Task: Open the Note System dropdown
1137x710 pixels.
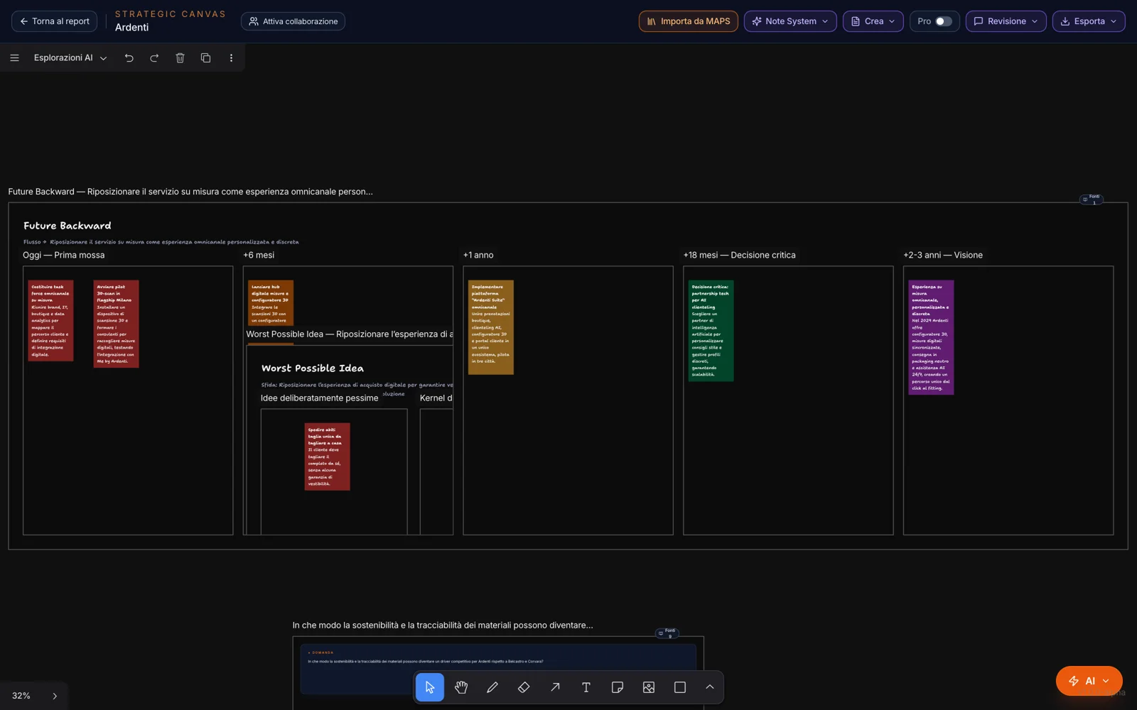Action: 790,21
